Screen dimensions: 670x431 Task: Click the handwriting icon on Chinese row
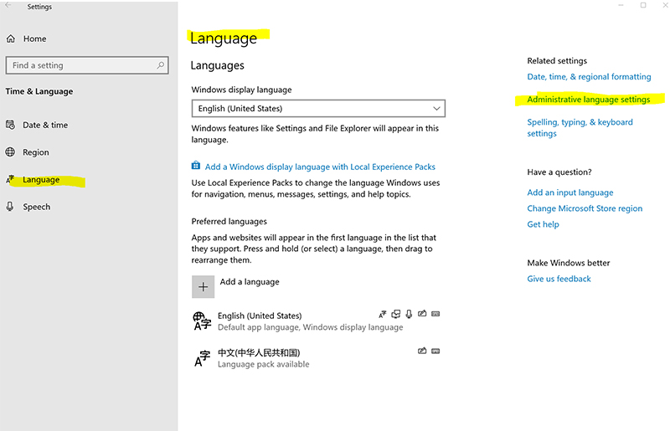[422, 351]
